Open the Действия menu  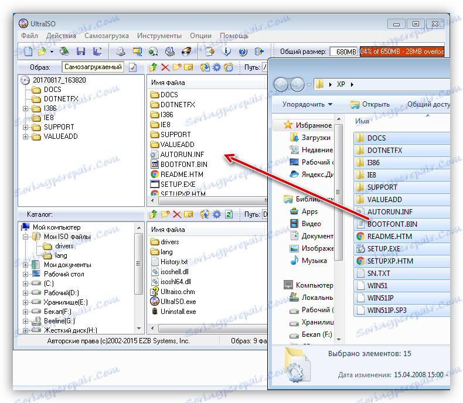coord(61,36)
